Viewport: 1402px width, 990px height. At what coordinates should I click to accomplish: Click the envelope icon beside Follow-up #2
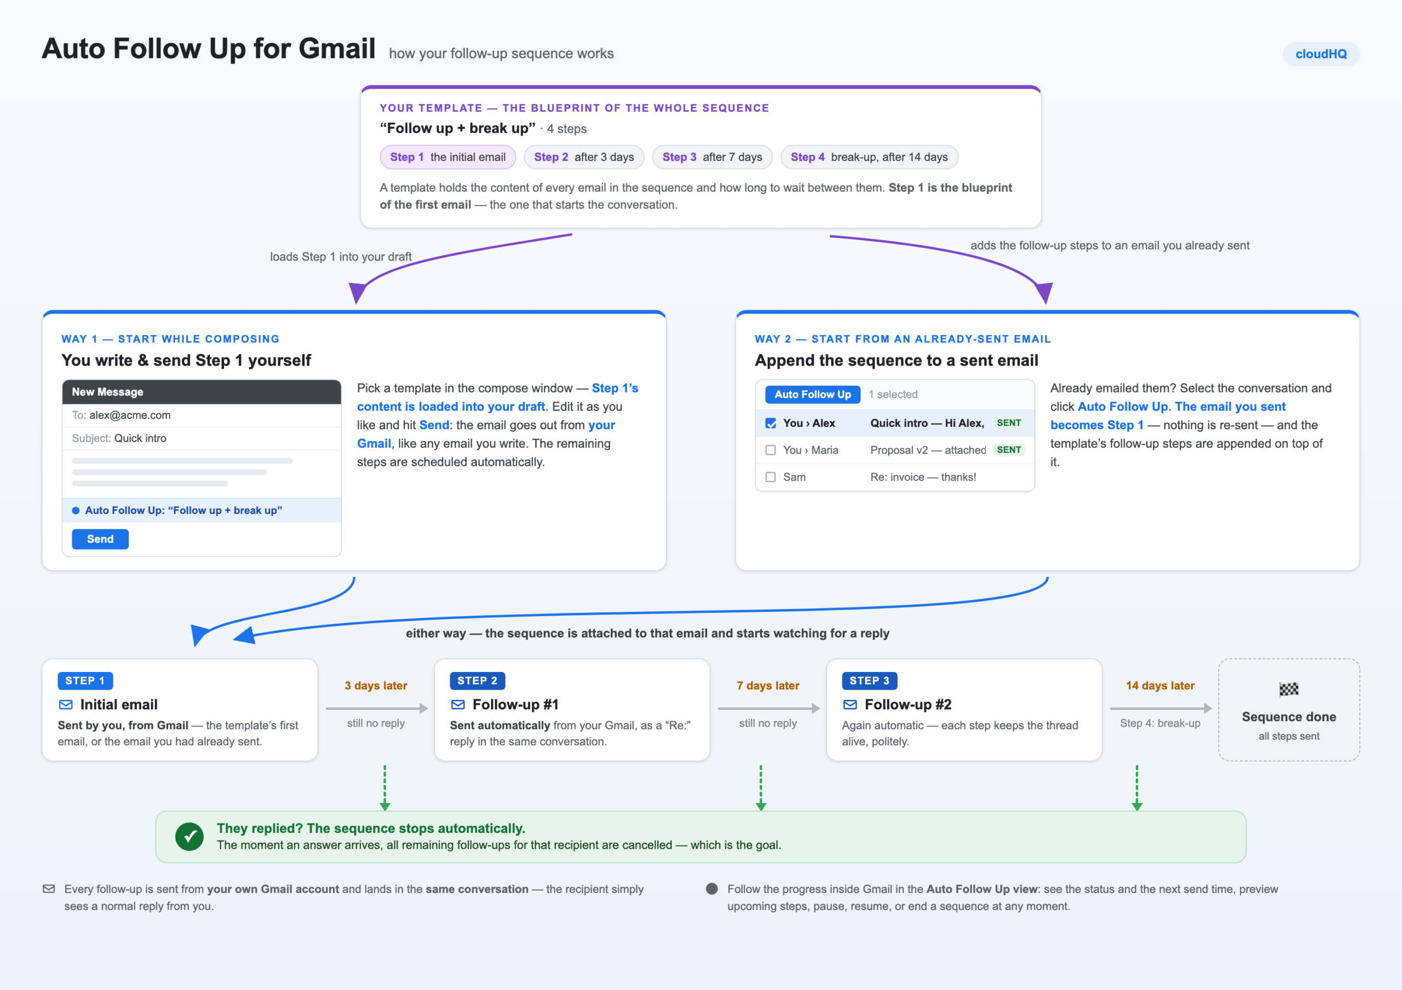849,704
